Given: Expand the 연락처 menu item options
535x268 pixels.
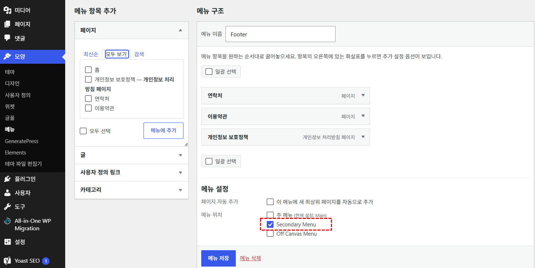Looking at the screenshot, I should tap(363, 95).
